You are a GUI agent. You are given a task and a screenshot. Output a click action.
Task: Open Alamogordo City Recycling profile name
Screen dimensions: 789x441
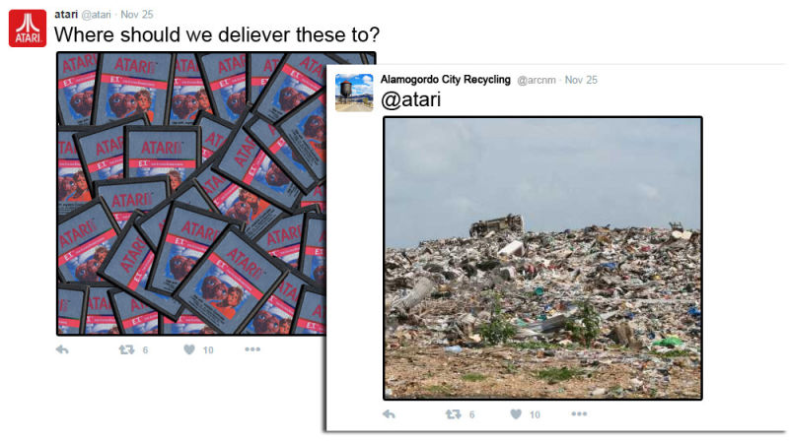coord(446,80)
